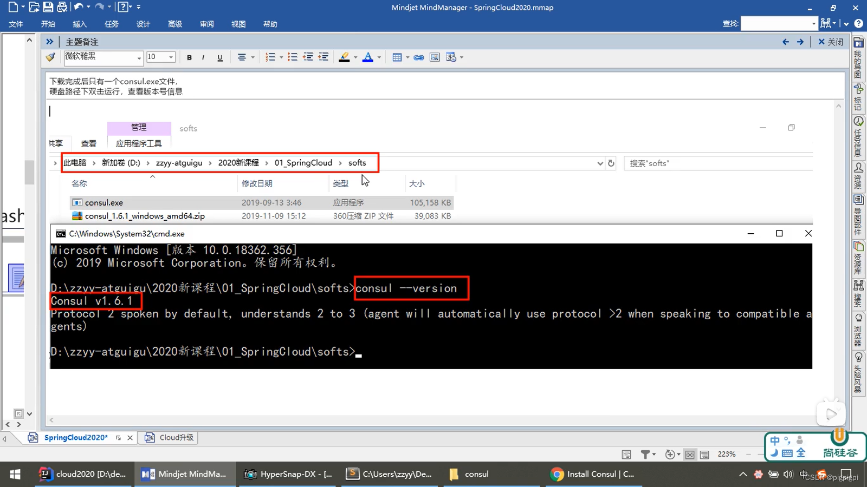Screen dimensions: 867x487
Task: Switch to cloud2020 IntelliJ taskbar item
Action: 83,474
